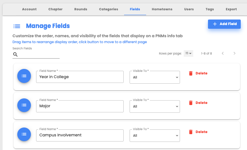Click the Add Field button

pyautogui.click(x=224, y=24)
